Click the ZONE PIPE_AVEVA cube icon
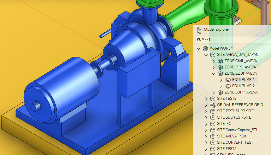The image size is (271, 155). [x=221, y=67]
